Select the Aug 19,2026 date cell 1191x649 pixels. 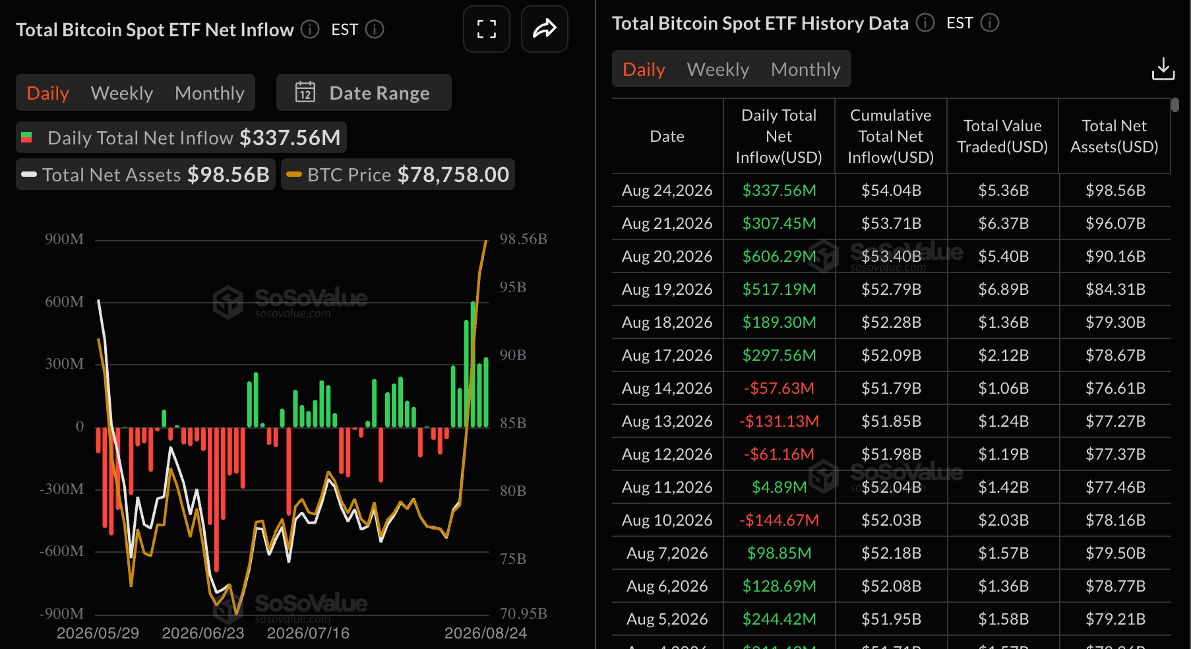[x=667, y=290]
